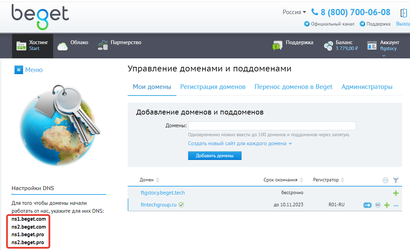The height and width of the screenshot is (250, 410).
Task: Switch to Мои домены tab
Action: click(x=152, y=87)
